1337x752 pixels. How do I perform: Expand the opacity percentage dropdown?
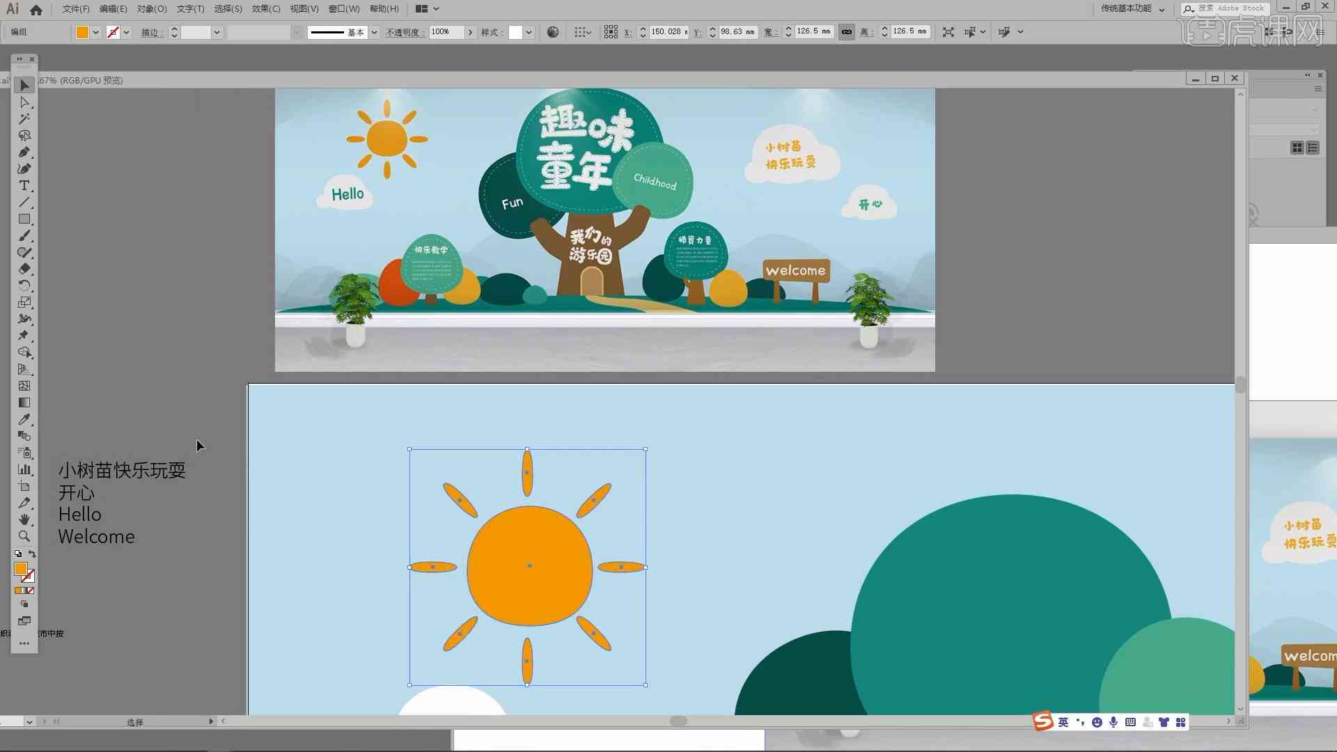(470, 31)
